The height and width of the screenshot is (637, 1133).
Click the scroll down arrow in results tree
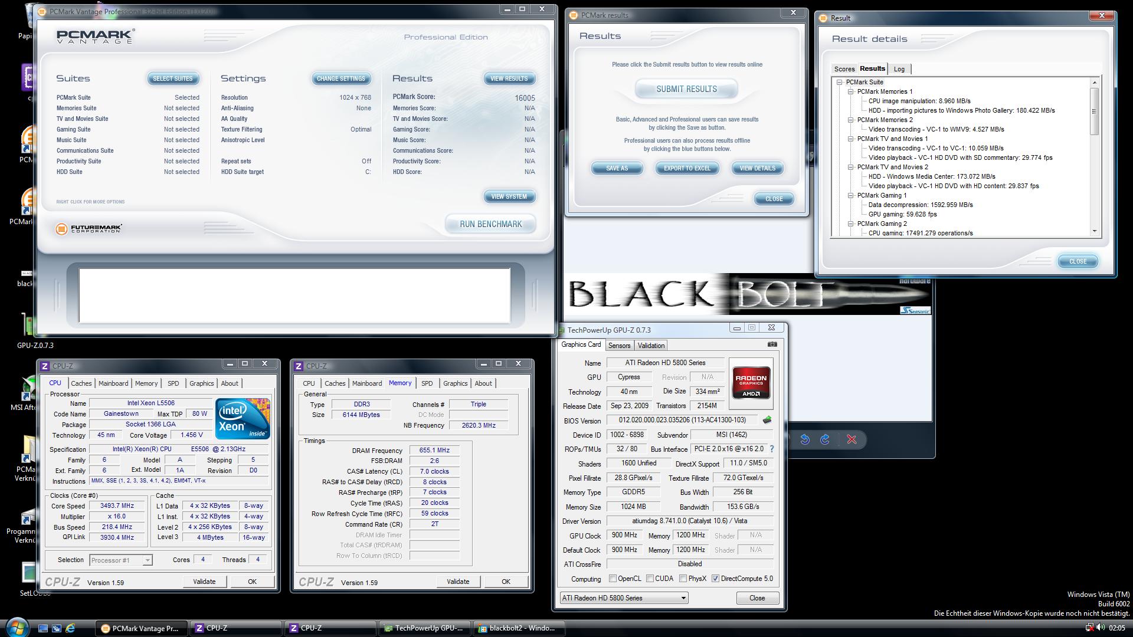(1094, 232)
